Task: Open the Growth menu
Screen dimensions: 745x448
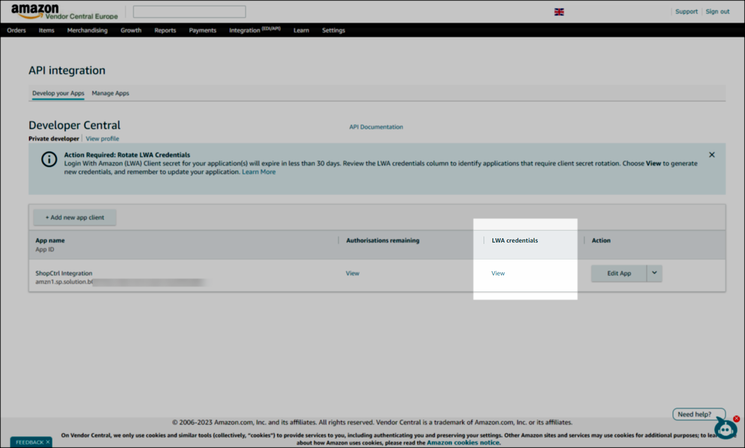Action: 131,30
